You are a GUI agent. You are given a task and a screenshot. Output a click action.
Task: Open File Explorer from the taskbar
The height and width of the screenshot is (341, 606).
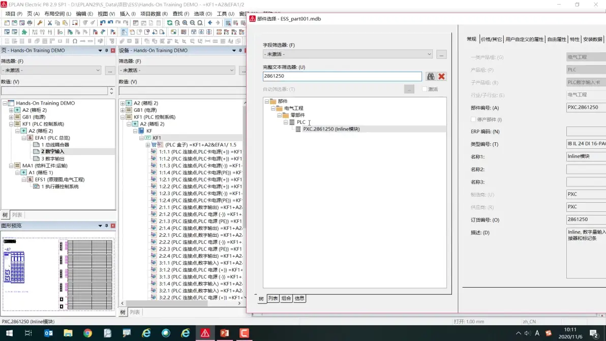[68, 333]
